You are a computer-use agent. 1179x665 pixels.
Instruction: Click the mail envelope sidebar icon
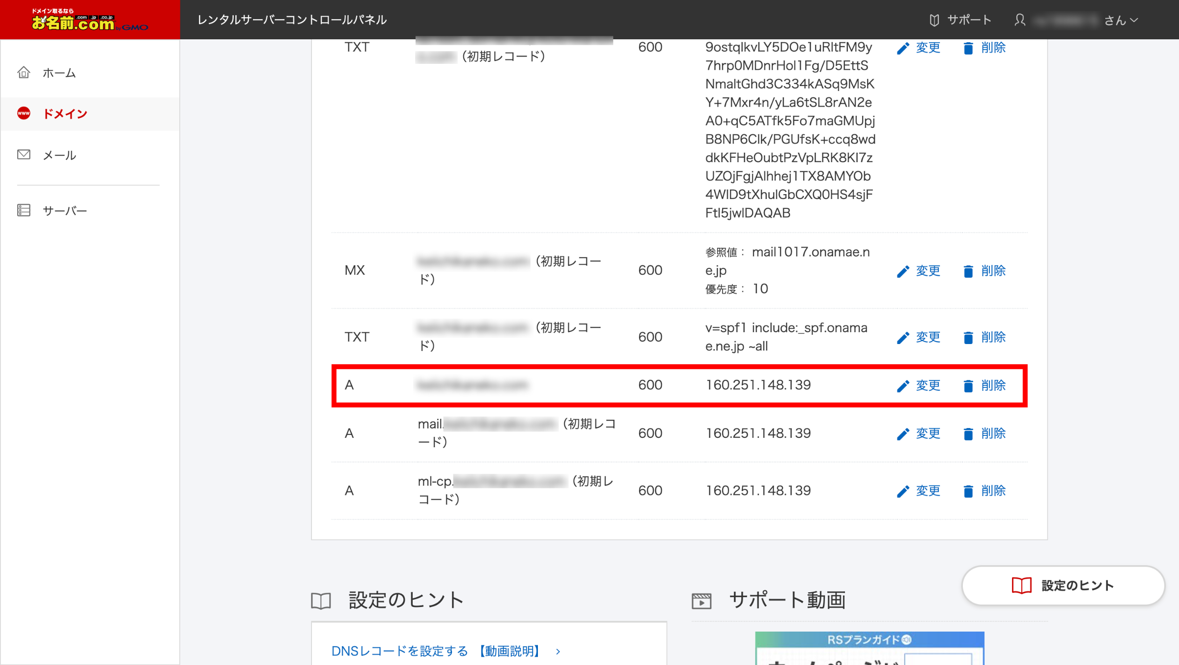pos(24,155)
